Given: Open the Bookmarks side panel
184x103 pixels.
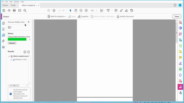Looking at the screenshot, I should 3,29.
